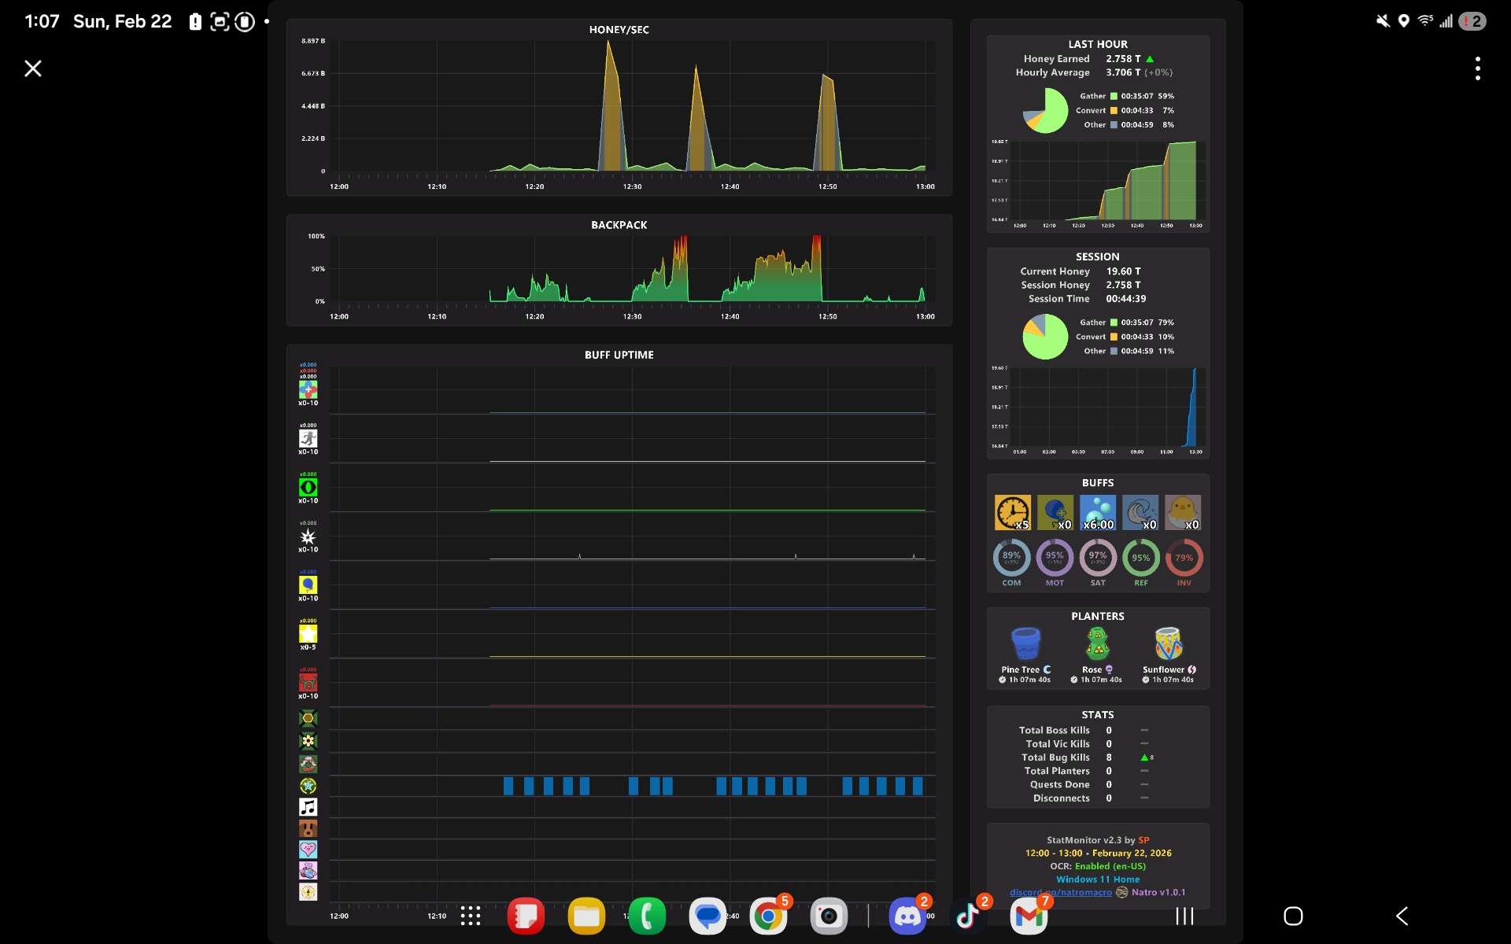This screenshot has height=944, width=1511.
Task: Click the music note icon in Buff Uptime
Action: click(x=308, y=806)
